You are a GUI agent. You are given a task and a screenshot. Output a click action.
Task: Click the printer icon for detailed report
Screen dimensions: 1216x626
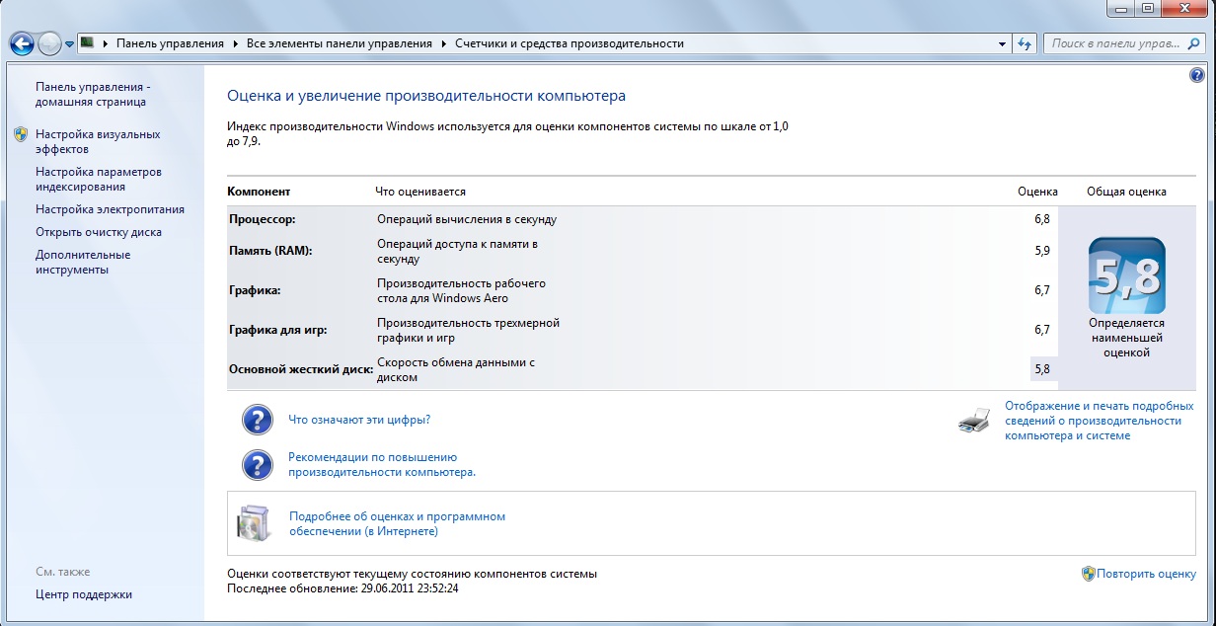974,421
